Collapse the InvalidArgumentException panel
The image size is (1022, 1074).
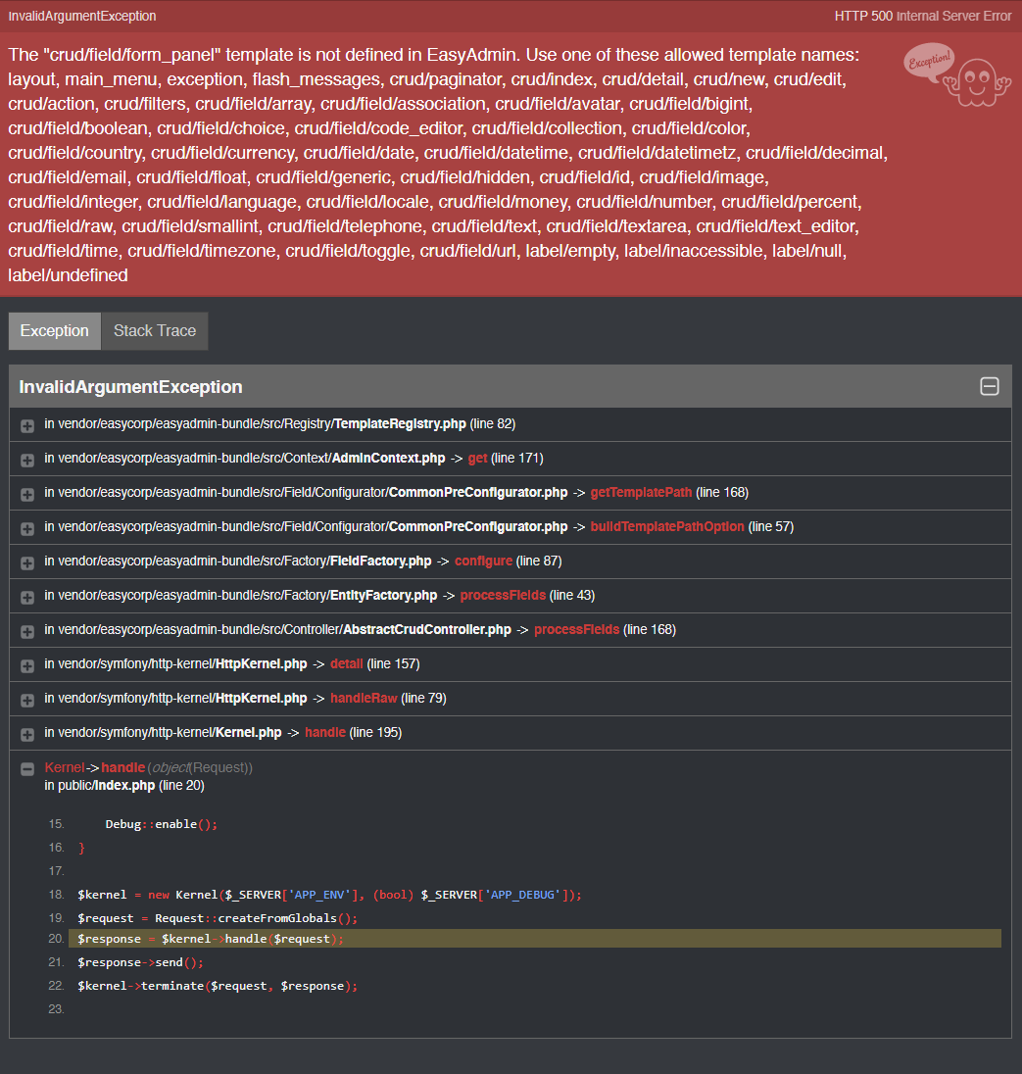[x=990, y=386]
